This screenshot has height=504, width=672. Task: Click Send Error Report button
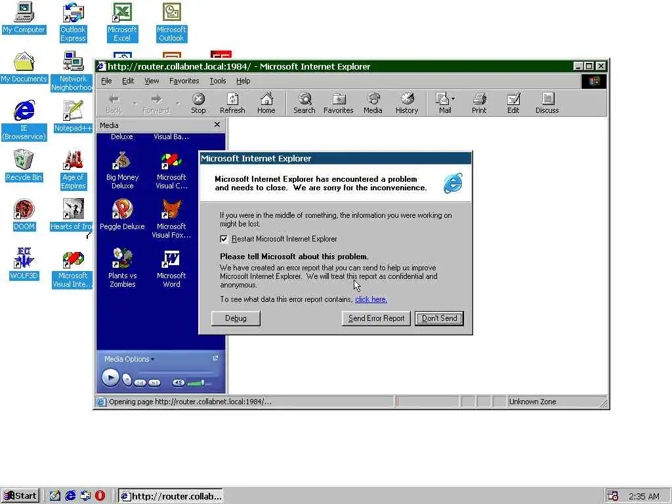click(376, 318)
